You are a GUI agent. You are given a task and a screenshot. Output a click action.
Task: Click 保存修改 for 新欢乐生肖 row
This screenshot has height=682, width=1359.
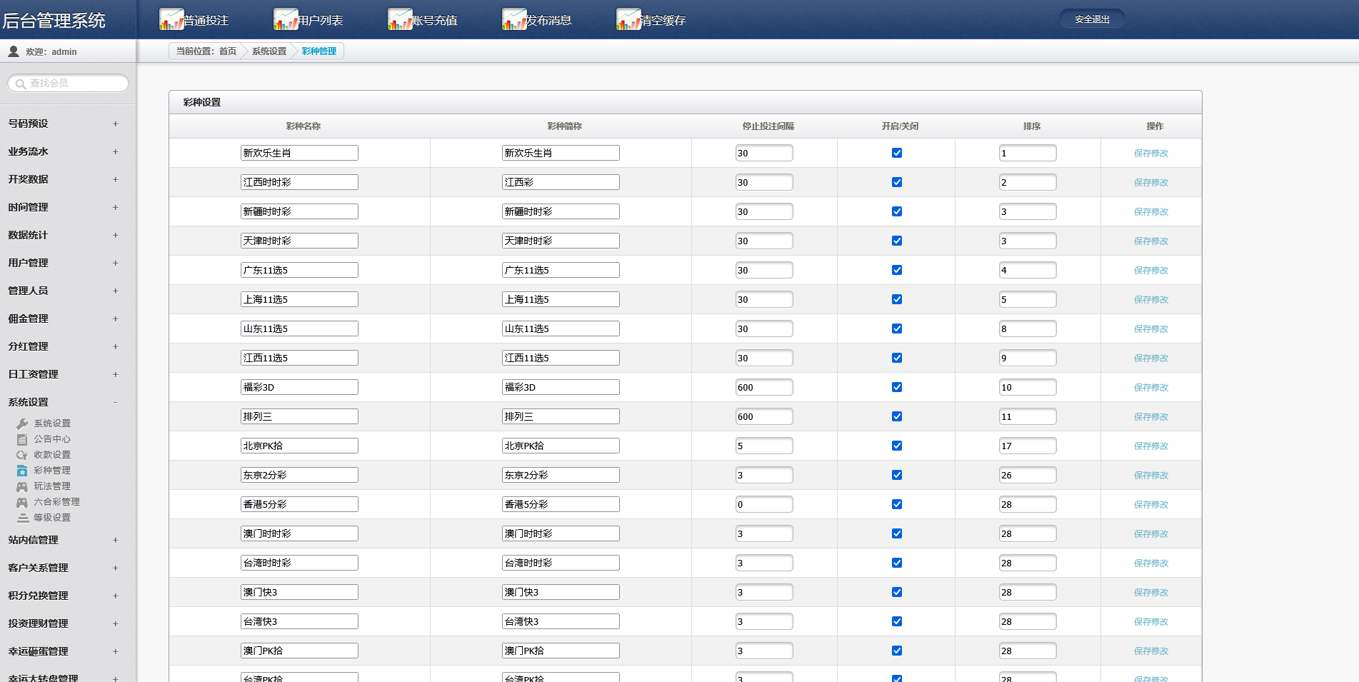tap(1151, 153)
